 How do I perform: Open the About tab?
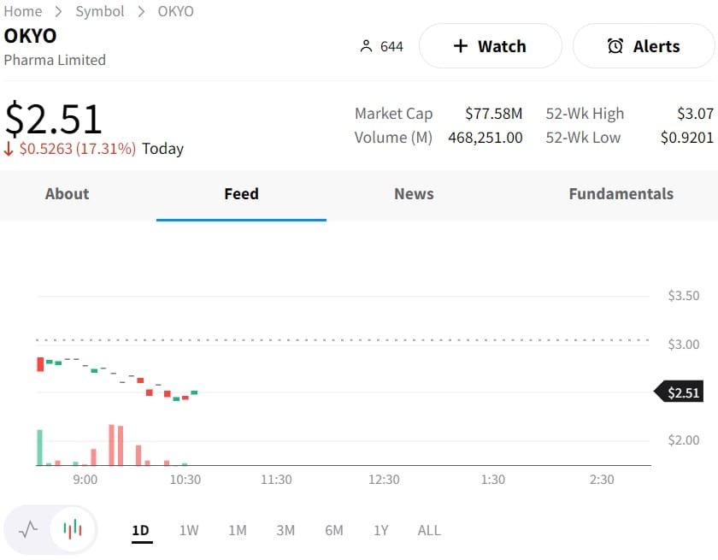pyautogui.click(x=67, y=194)
